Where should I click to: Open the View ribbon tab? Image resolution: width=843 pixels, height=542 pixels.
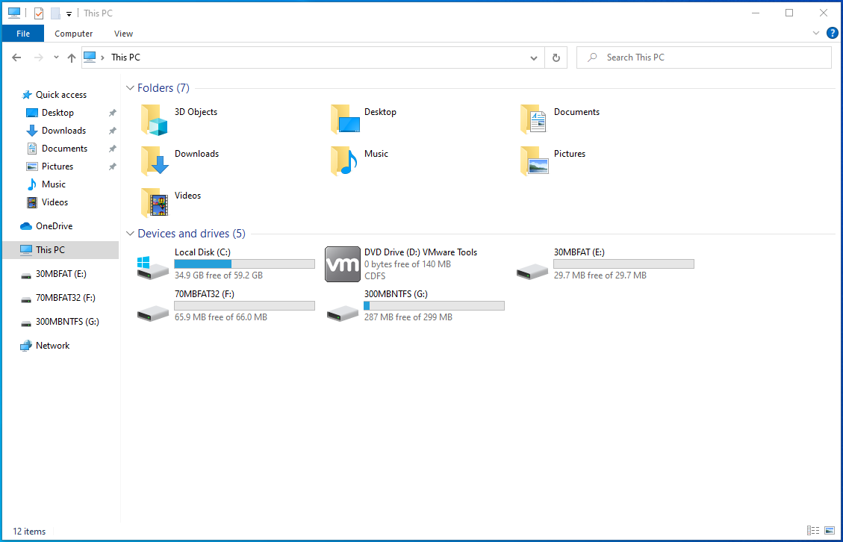pyautogui.click(x=123, y=34)
